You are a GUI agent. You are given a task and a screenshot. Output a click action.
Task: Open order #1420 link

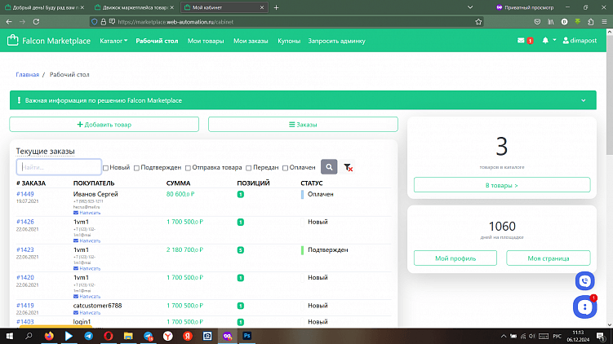[25, 278]
